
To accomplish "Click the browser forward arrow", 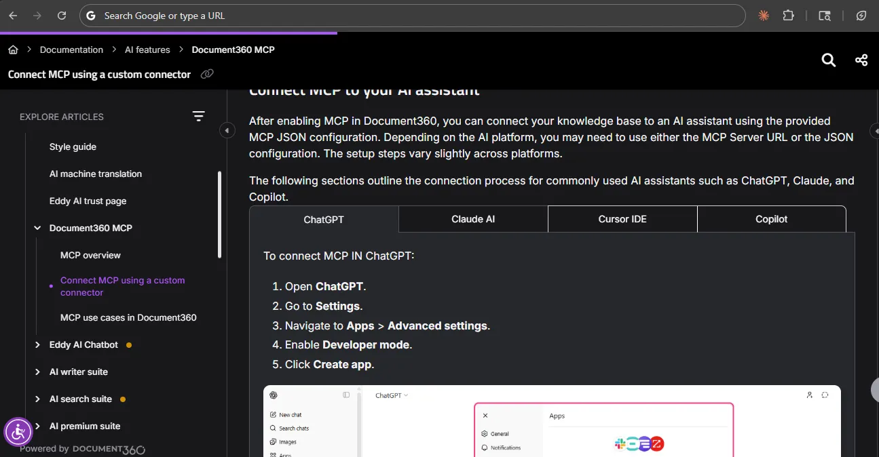I will 37,16.
